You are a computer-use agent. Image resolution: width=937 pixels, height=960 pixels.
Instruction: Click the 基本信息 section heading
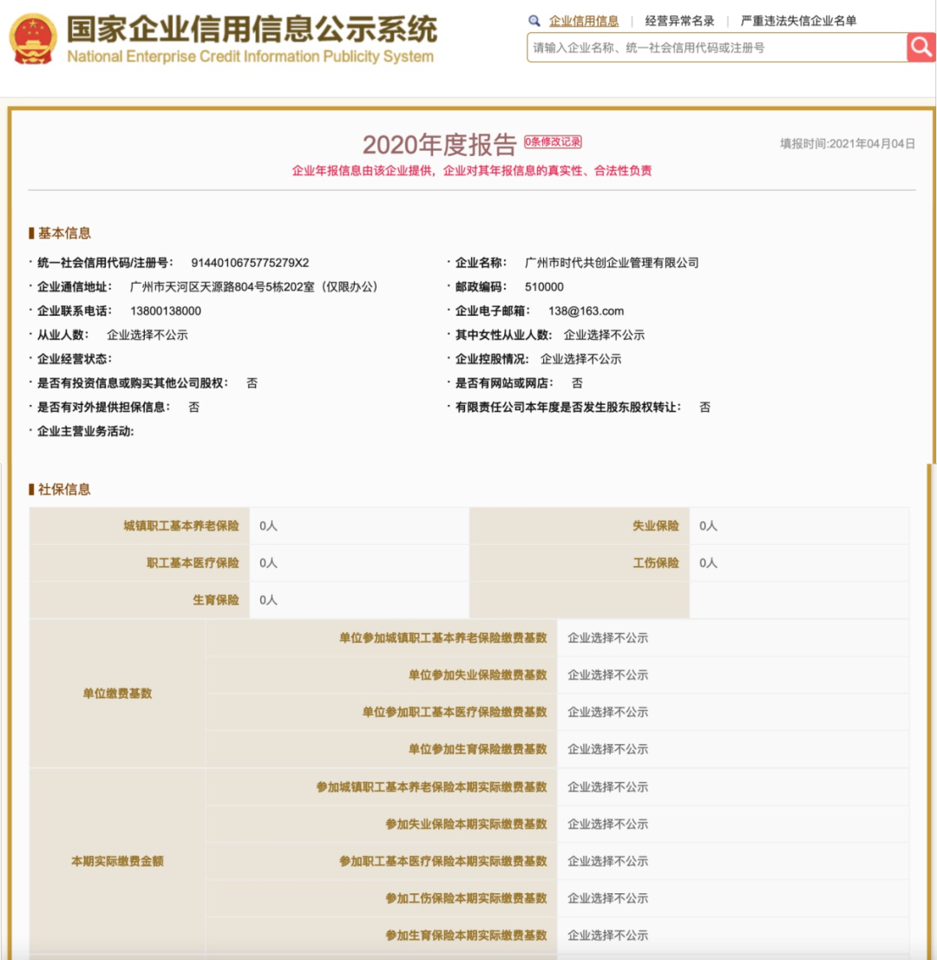[63, 233]
